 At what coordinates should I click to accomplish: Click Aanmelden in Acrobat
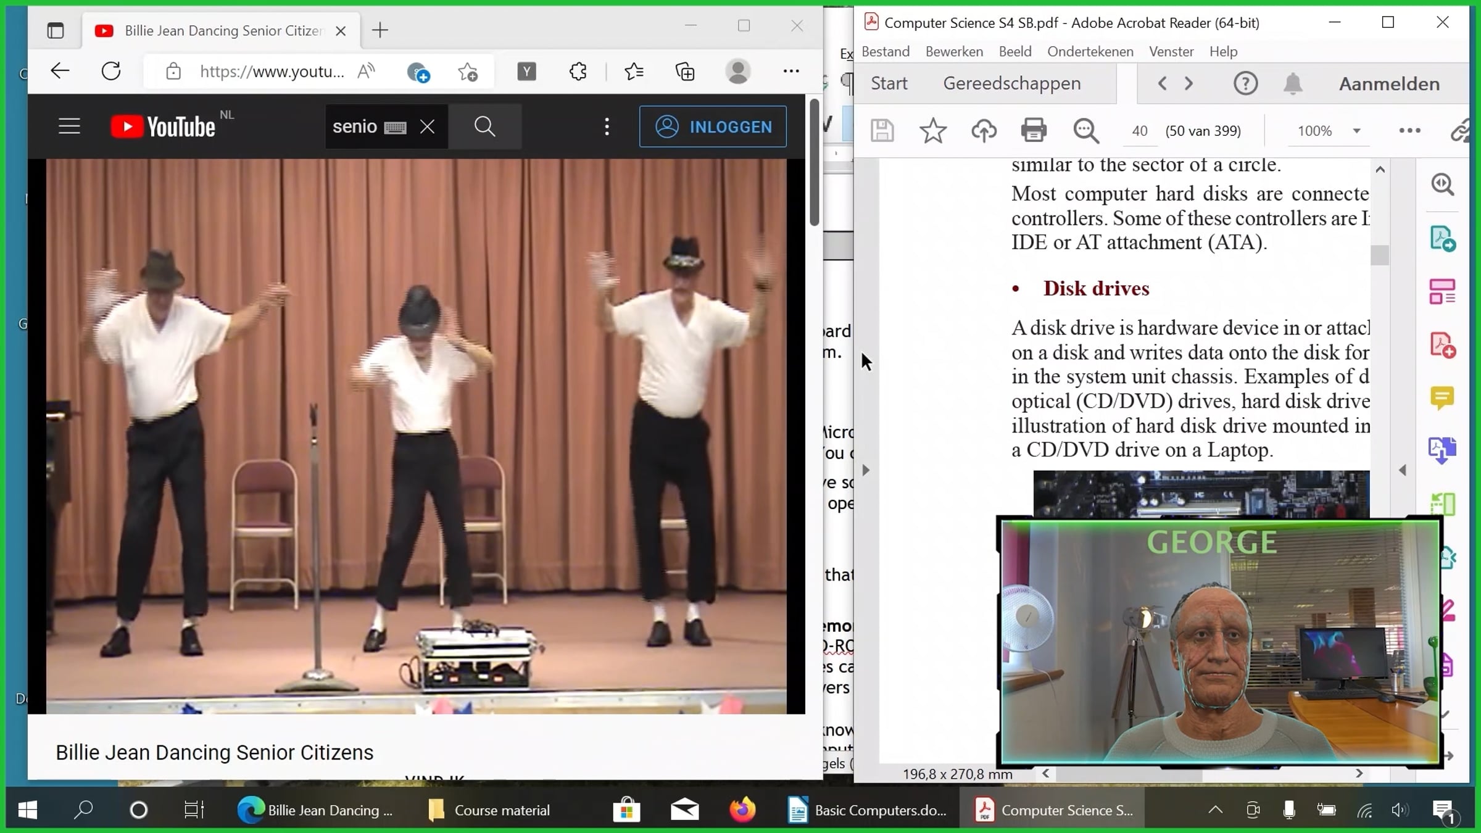[x=1388, y=83]
